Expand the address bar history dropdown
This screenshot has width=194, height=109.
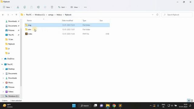pyautogui.click(x=152, y=15)
